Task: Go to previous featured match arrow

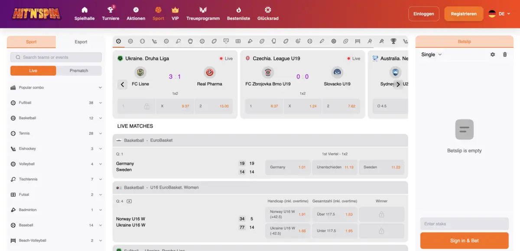Action: (x=122, y=84)
